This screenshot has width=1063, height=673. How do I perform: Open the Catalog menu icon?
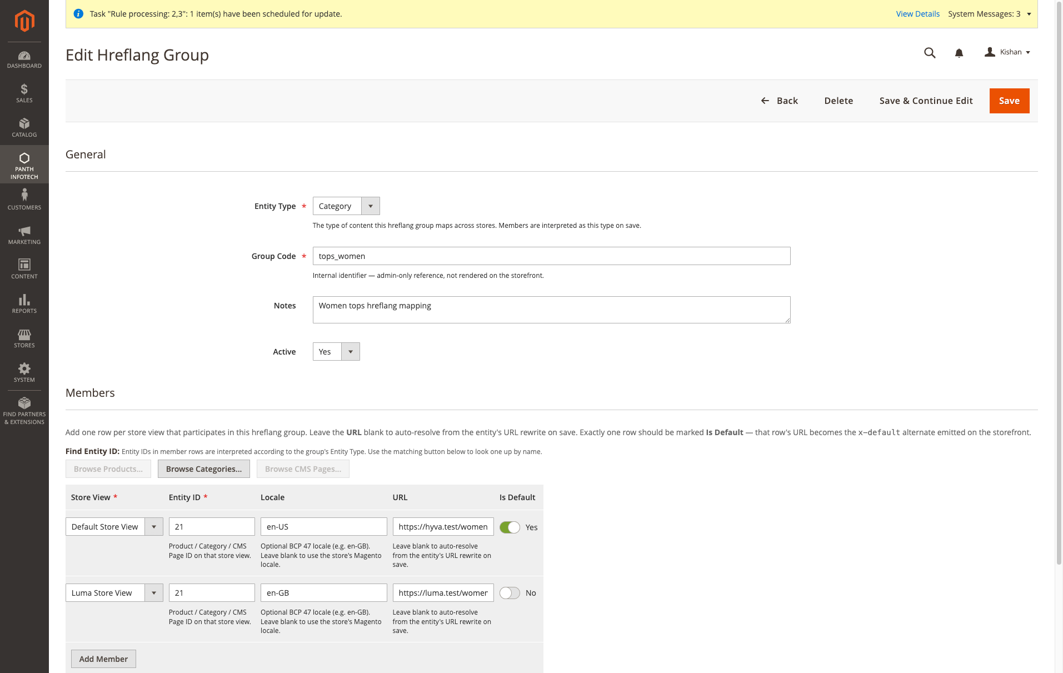point(24,128)
